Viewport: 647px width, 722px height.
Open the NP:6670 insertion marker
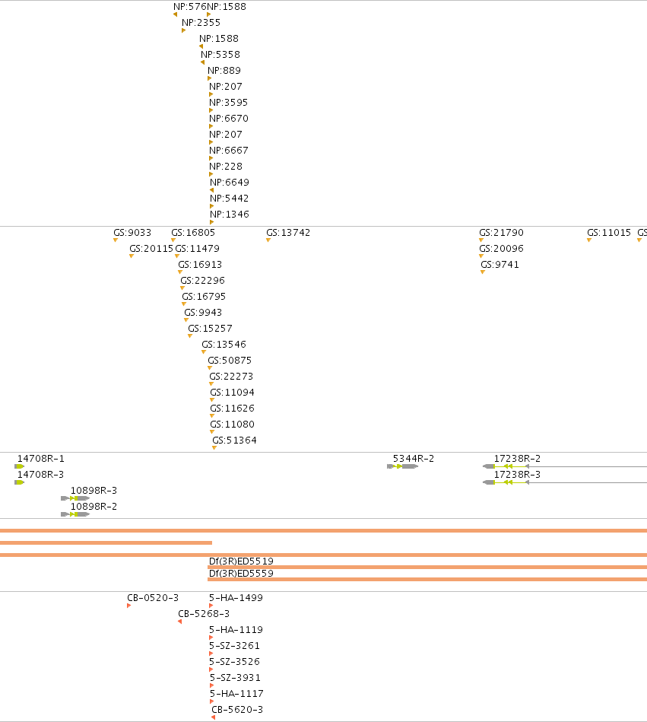point(211,126)
